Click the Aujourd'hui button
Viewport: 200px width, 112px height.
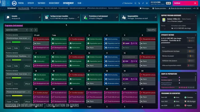[x=151, y=30]
